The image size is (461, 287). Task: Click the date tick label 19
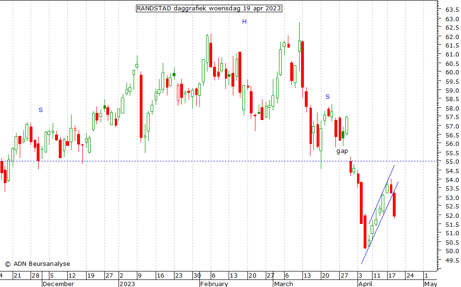point(91,276)
